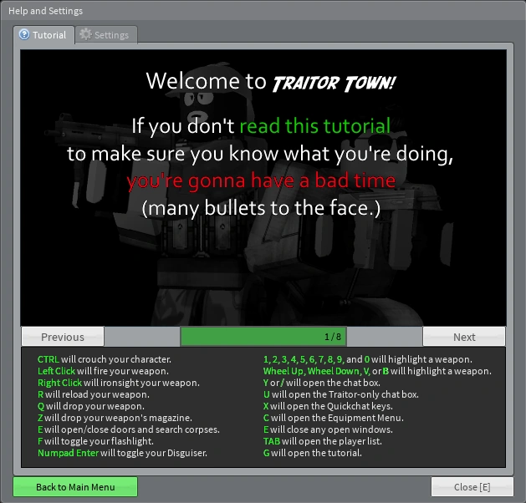Click the green 1/8 progress bar
Screen dimensions: 526x503
263,337
